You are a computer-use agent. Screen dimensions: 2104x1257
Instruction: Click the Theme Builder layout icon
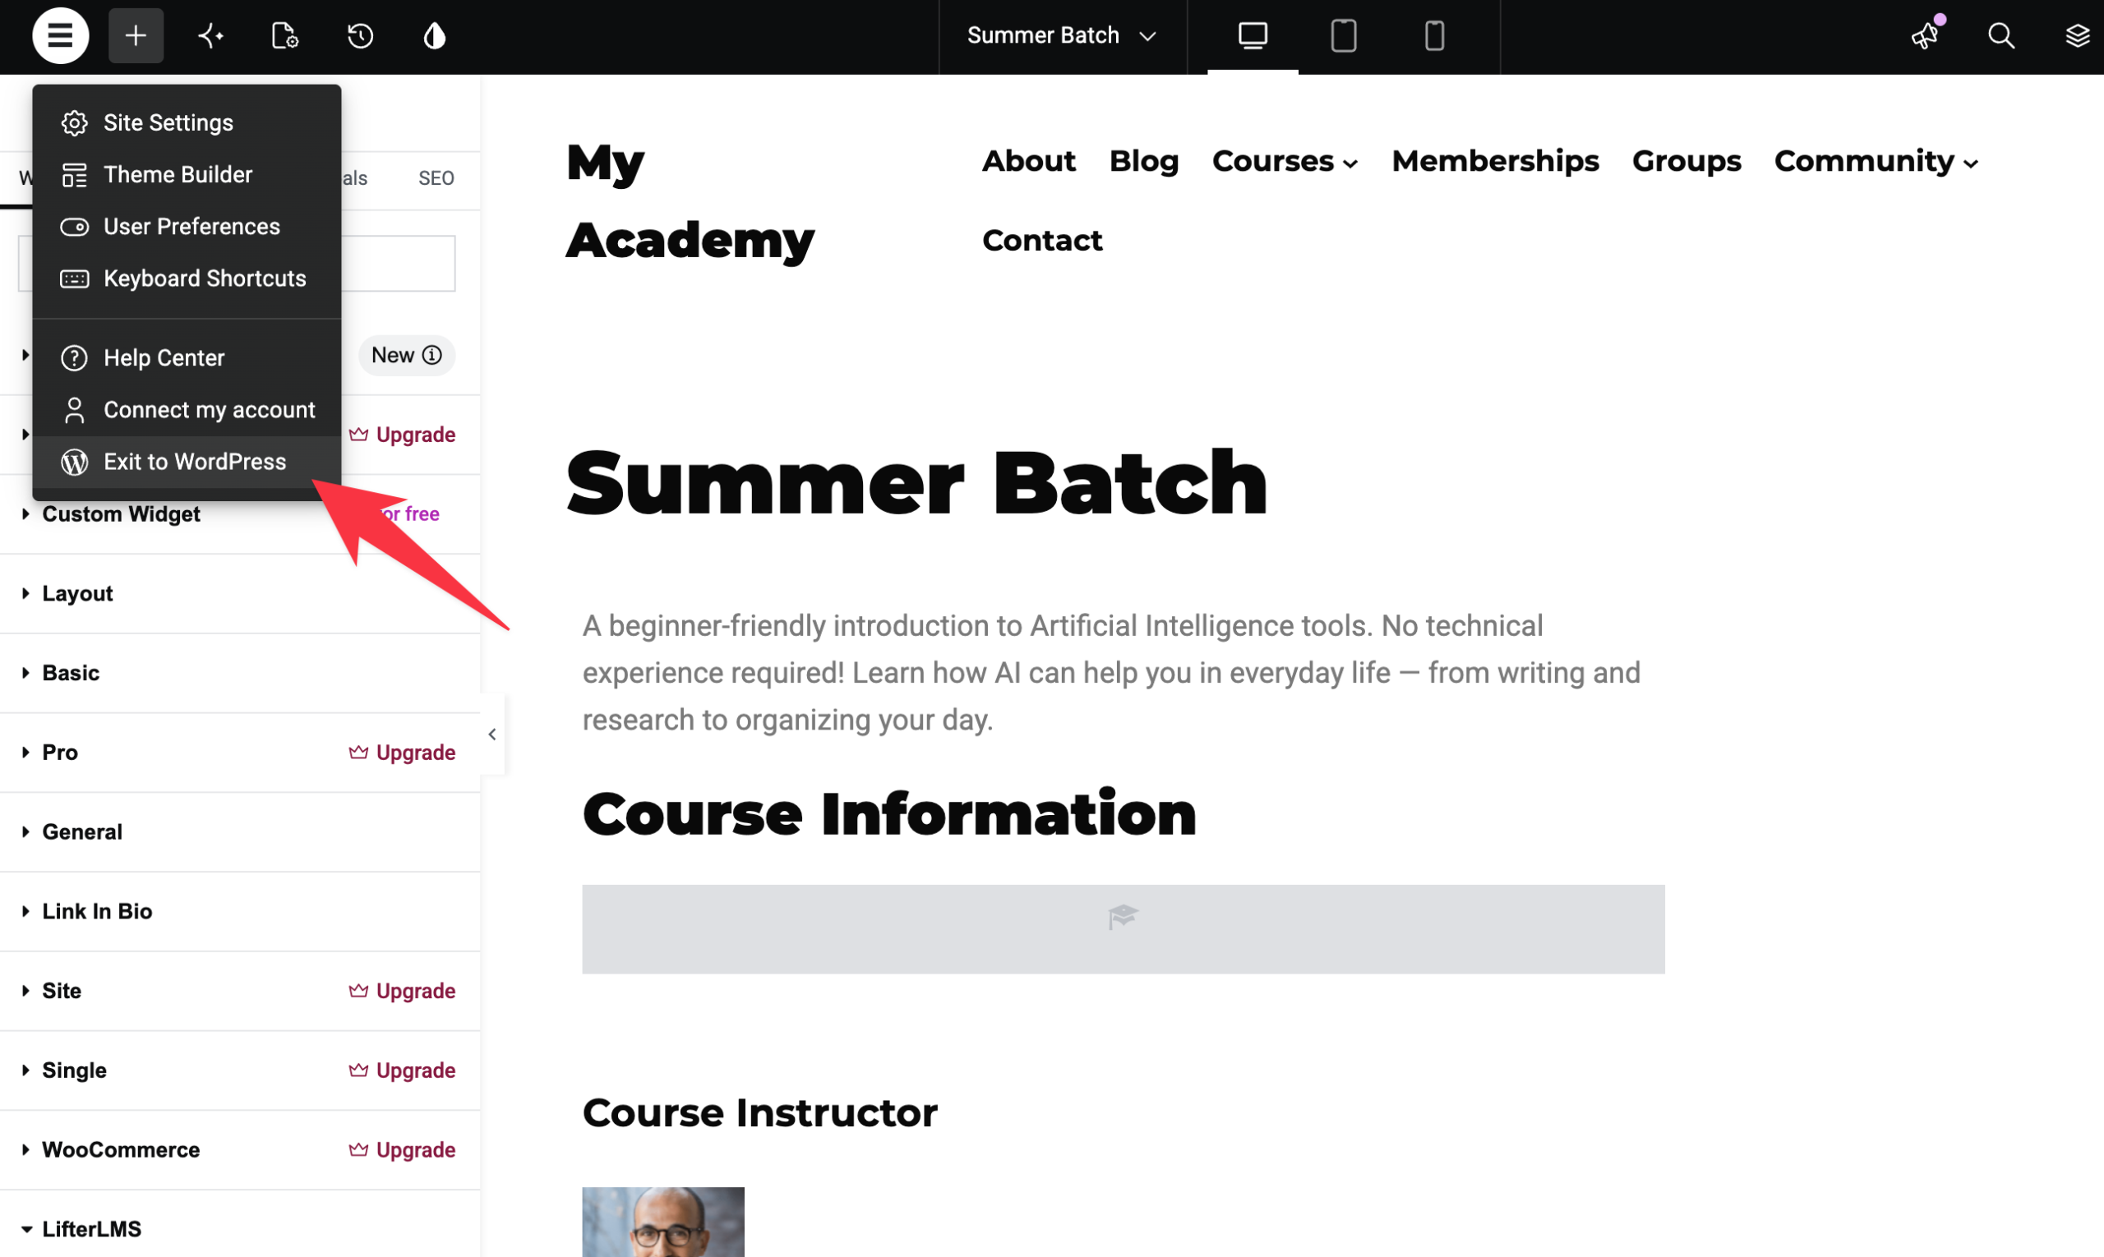(x=75, y=174)
